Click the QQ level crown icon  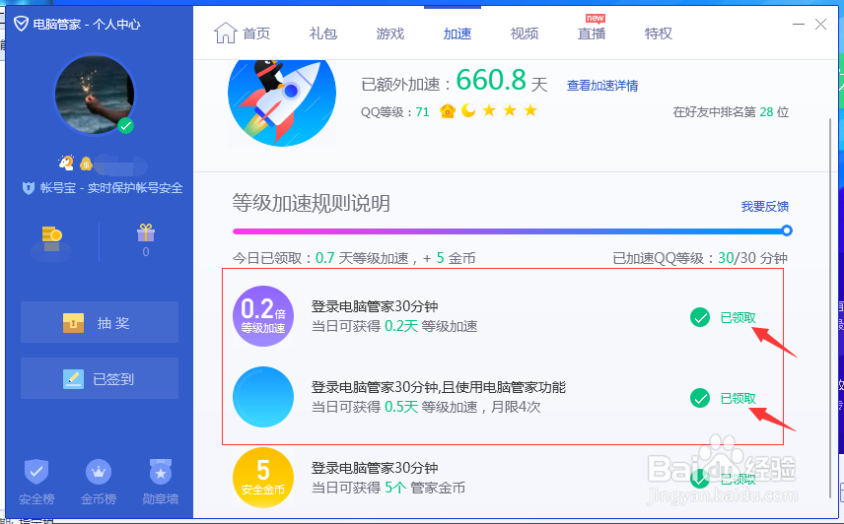448,111
